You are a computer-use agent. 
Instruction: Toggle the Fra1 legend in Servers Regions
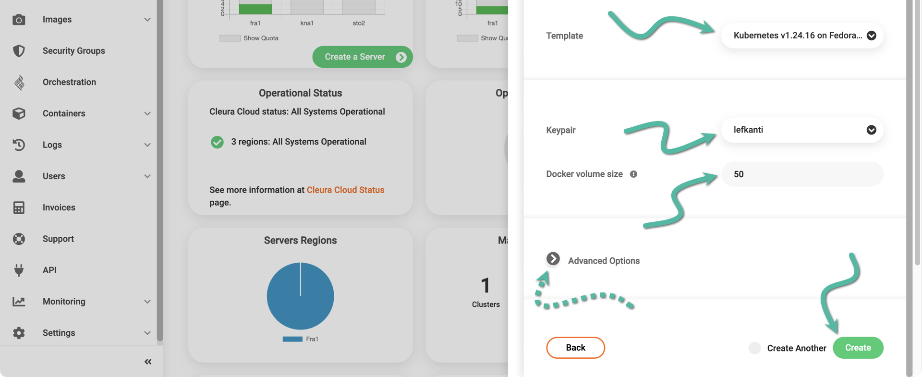(x=292, y=339)
